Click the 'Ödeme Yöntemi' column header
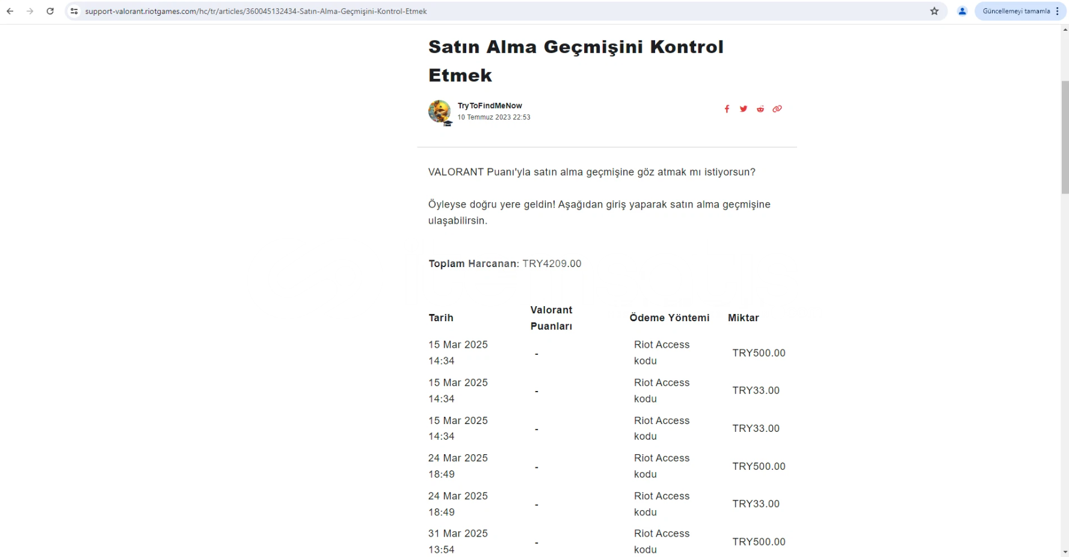The width and height of the screenshot is (1069, 557). tap(670, 318)
